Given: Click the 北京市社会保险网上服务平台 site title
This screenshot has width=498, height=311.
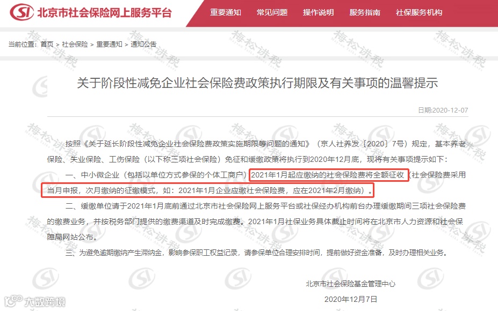Looking at the screenshot, I should click(105, 12).
